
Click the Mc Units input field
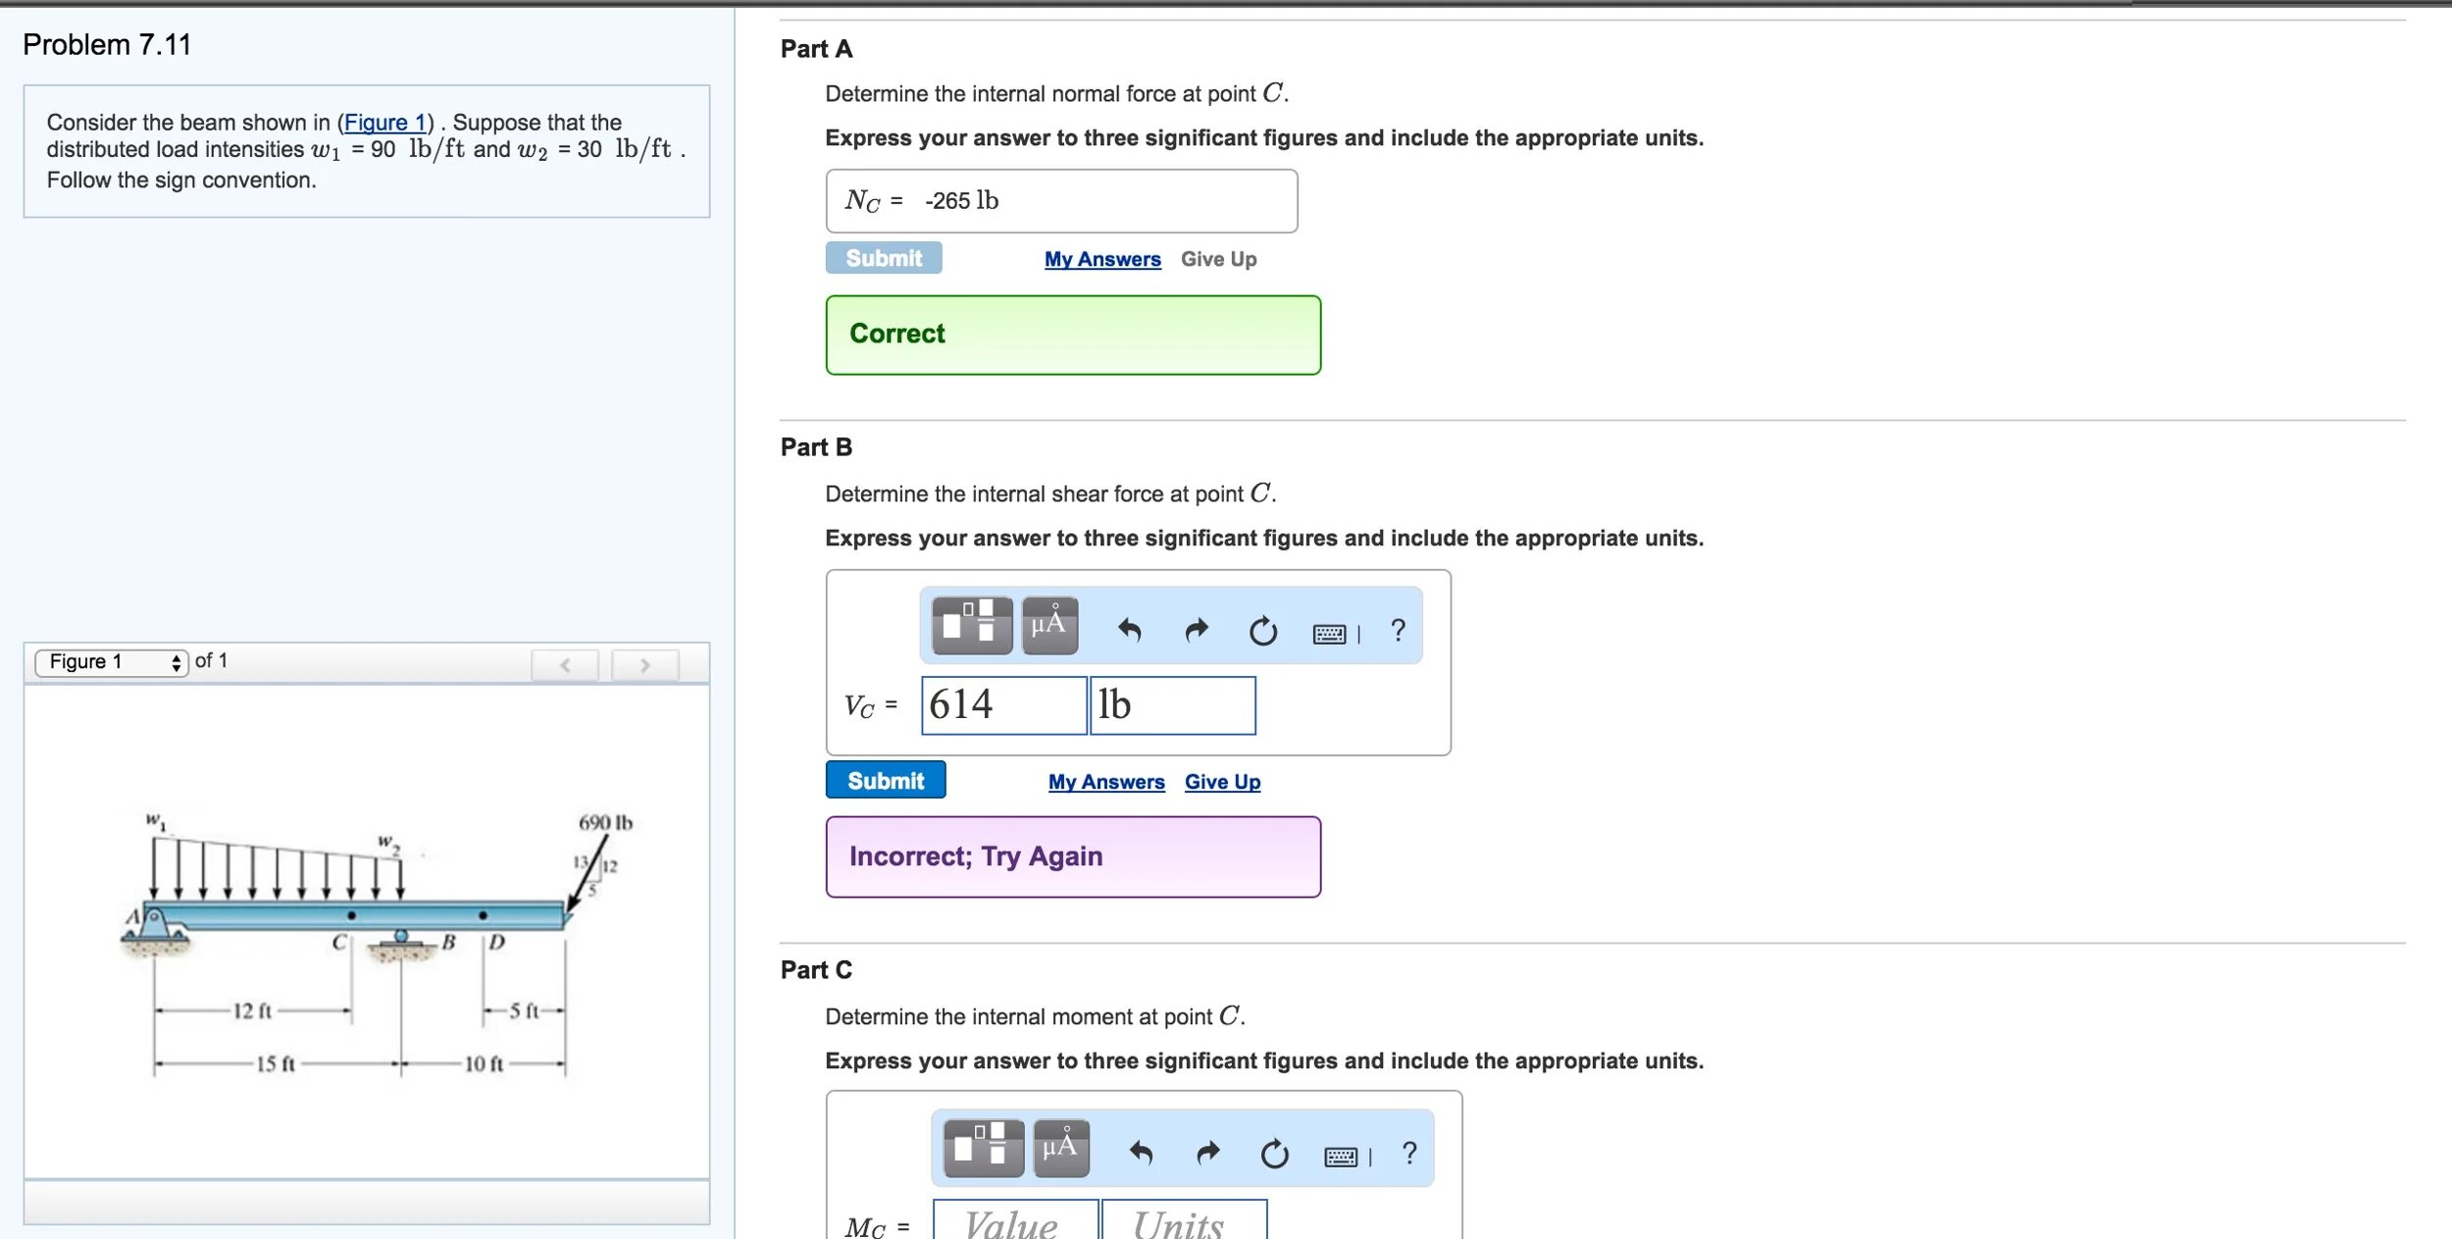(x=1183, y=1222)
